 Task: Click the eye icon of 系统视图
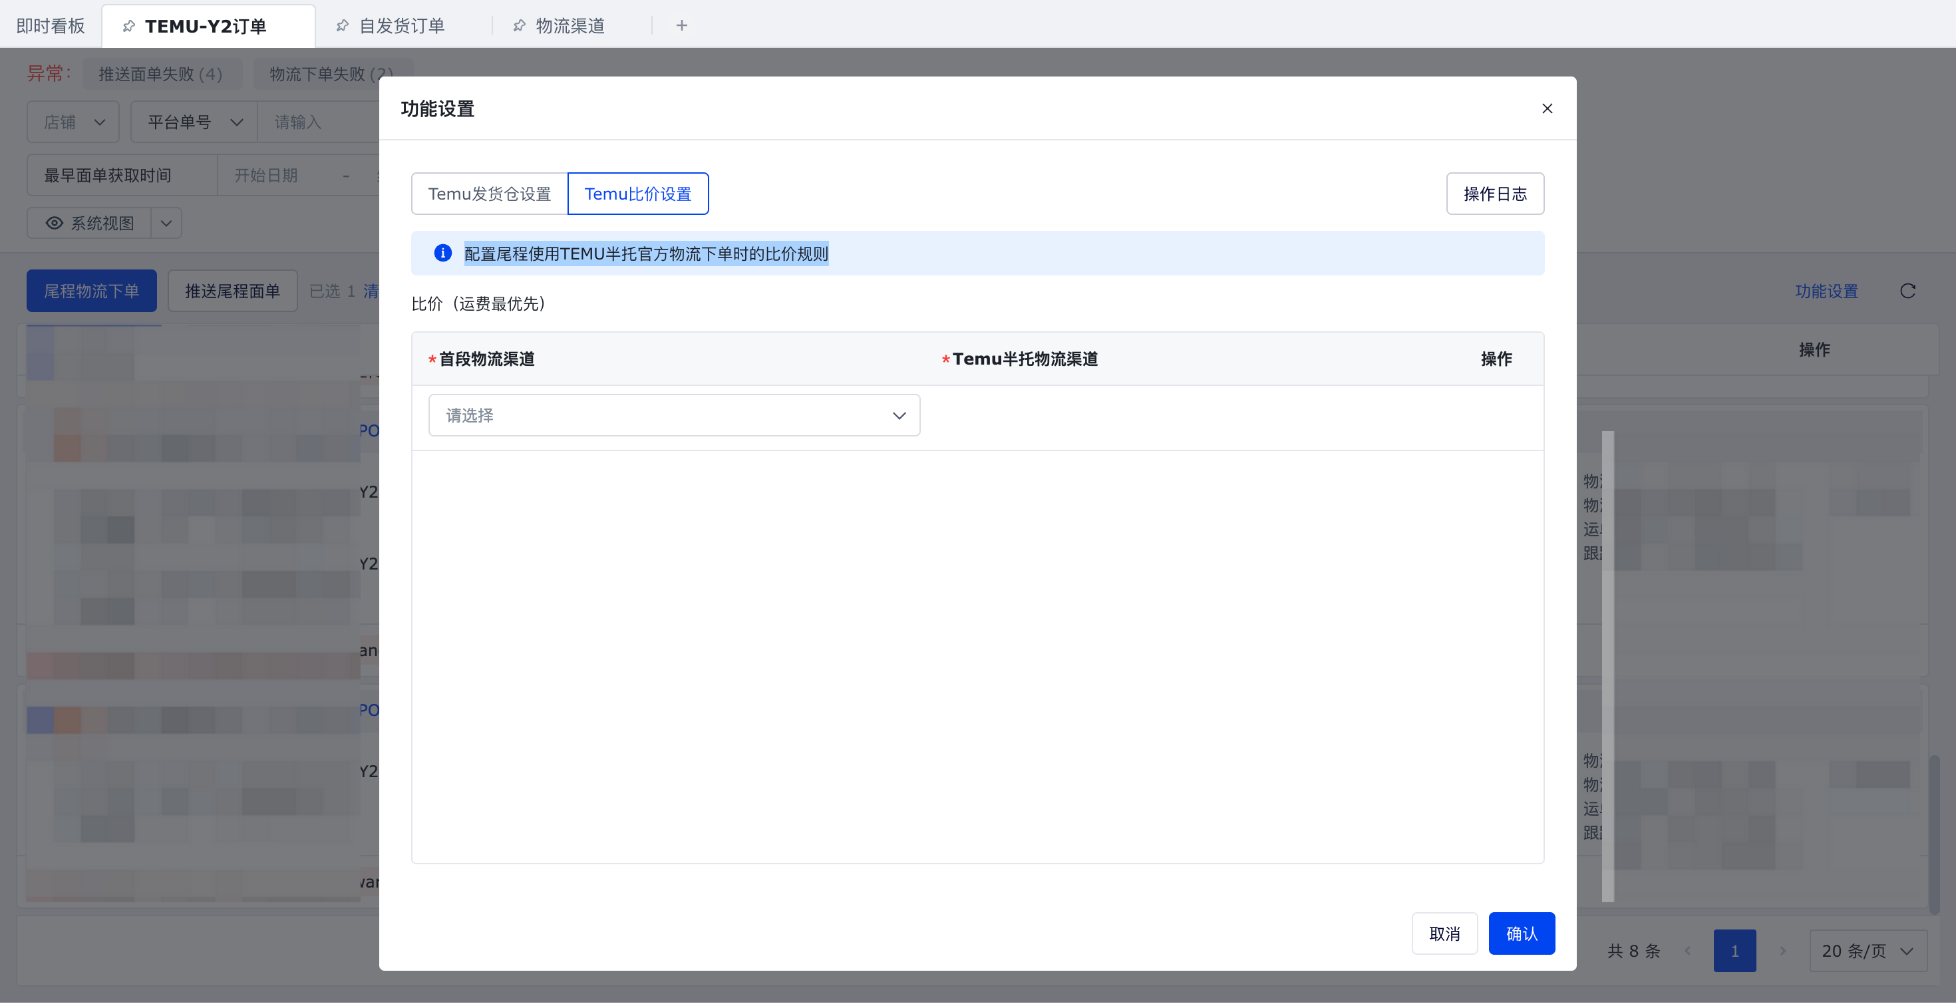[55, 223]
